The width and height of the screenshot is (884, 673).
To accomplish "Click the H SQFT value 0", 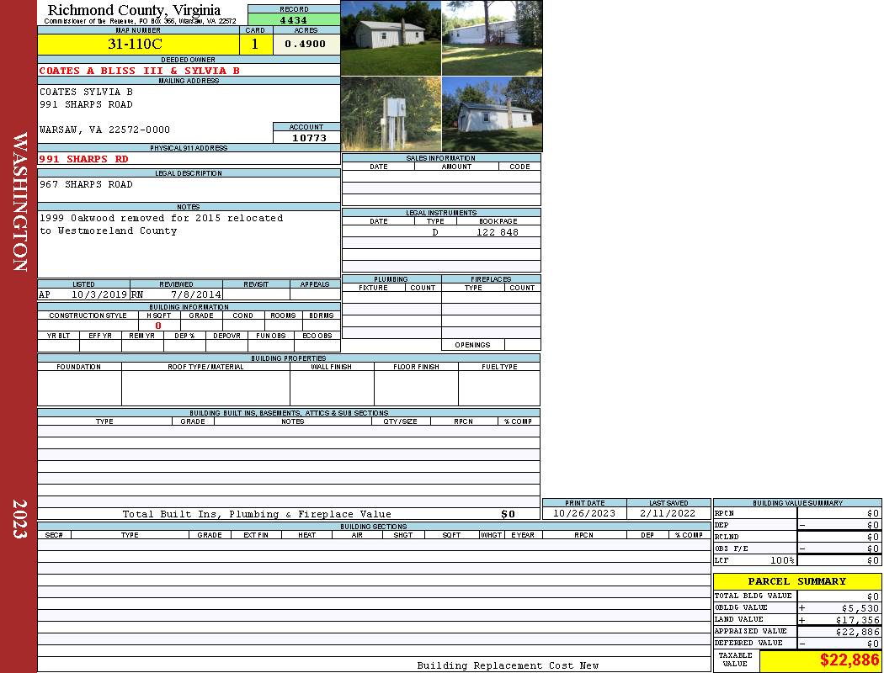I will click(158, 326).
